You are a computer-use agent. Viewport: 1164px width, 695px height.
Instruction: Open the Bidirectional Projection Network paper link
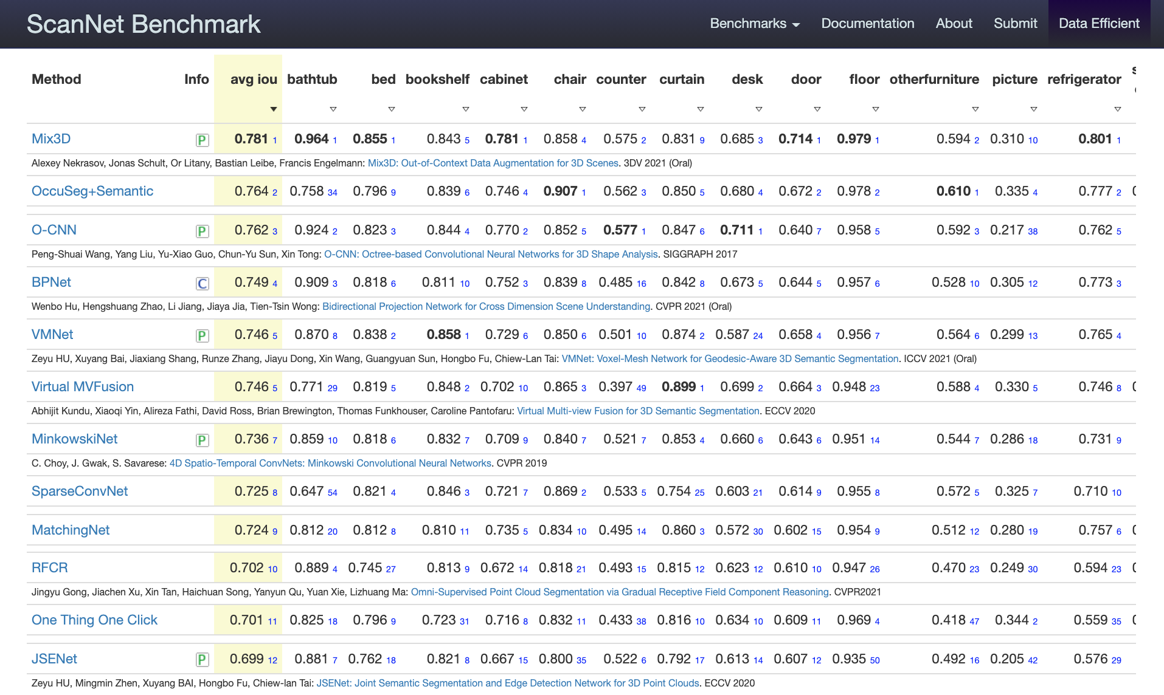[487, 306]
